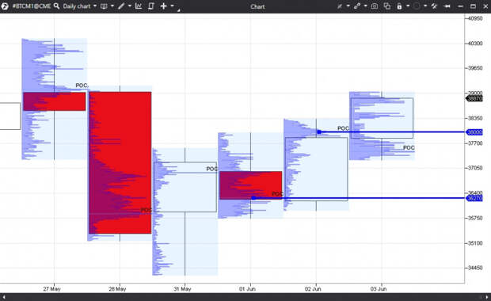The image size is (491, 301).
Task: Open the tools settings wrench icon
Action: tap(434, 6)
